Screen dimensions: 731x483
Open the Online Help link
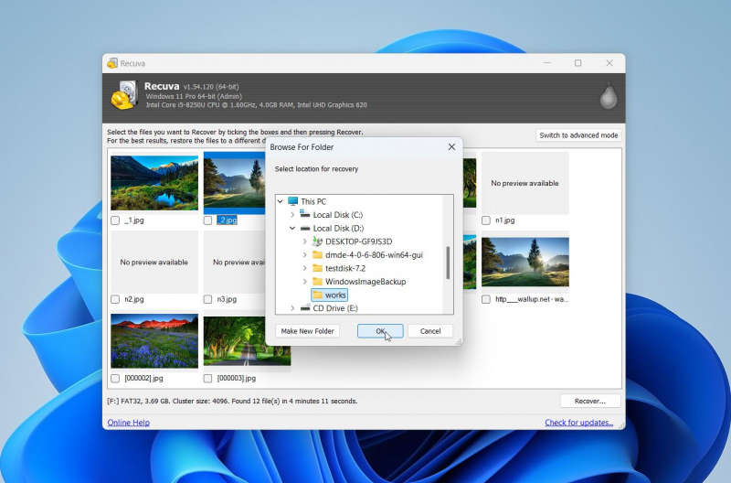pos(128,423)
